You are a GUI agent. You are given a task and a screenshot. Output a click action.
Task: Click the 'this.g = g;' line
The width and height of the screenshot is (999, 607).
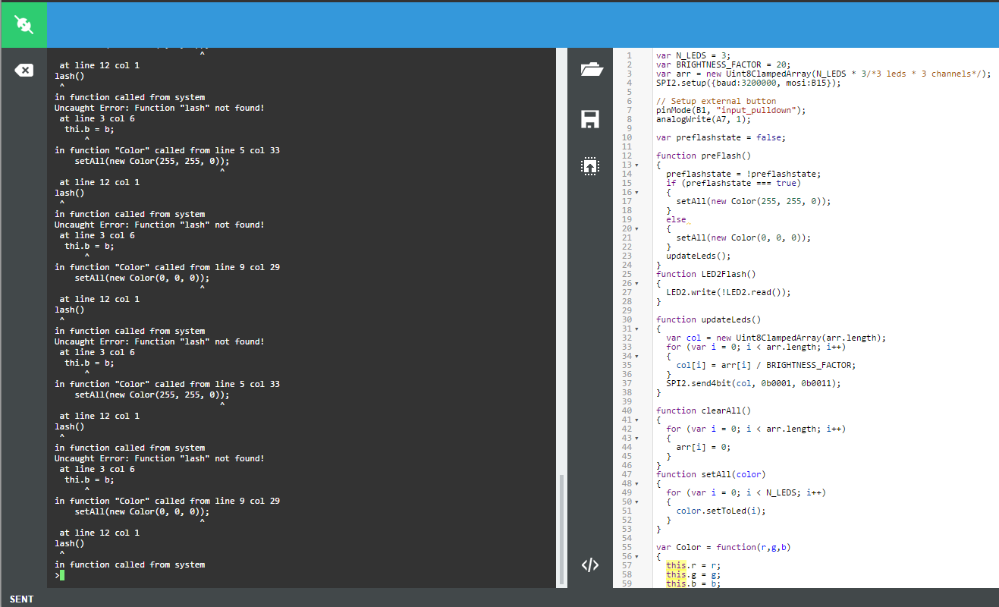[x=693, y=574]
